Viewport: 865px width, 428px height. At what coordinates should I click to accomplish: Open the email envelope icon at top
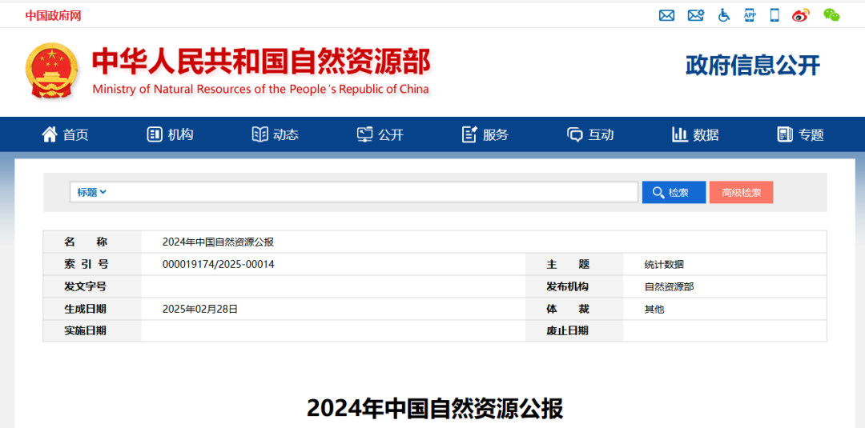tap(666, 15)
